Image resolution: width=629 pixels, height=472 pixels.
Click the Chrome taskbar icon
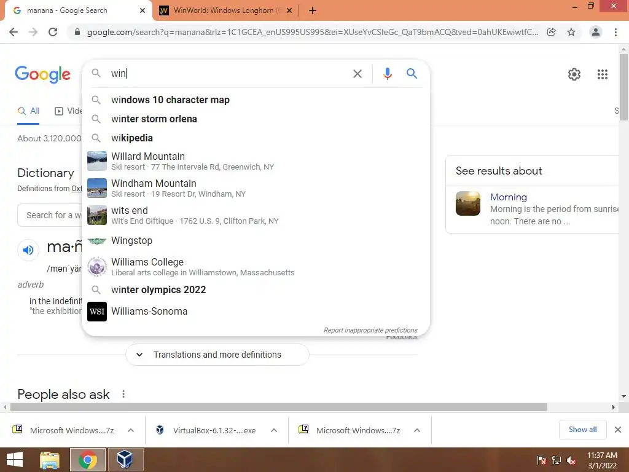88,460
